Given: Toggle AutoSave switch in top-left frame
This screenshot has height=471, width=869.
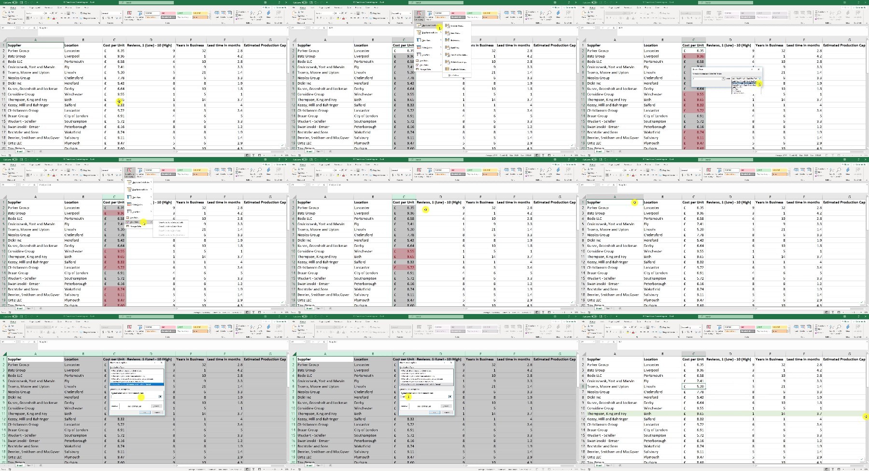Looking at the screenshot, I should pyautogui.click(x=14, y=2).
